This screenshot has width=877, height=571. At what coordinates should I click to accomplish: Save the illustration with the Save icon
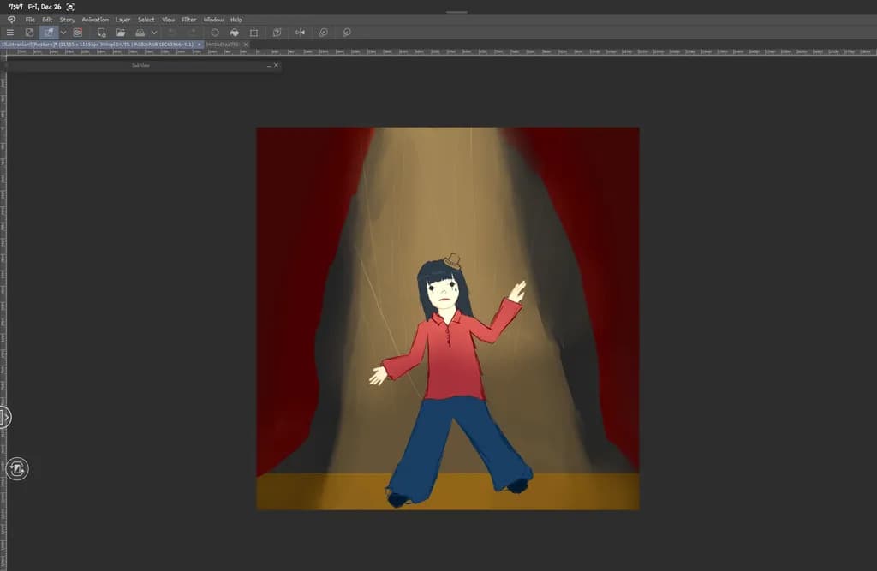click(x=140, y=33)
